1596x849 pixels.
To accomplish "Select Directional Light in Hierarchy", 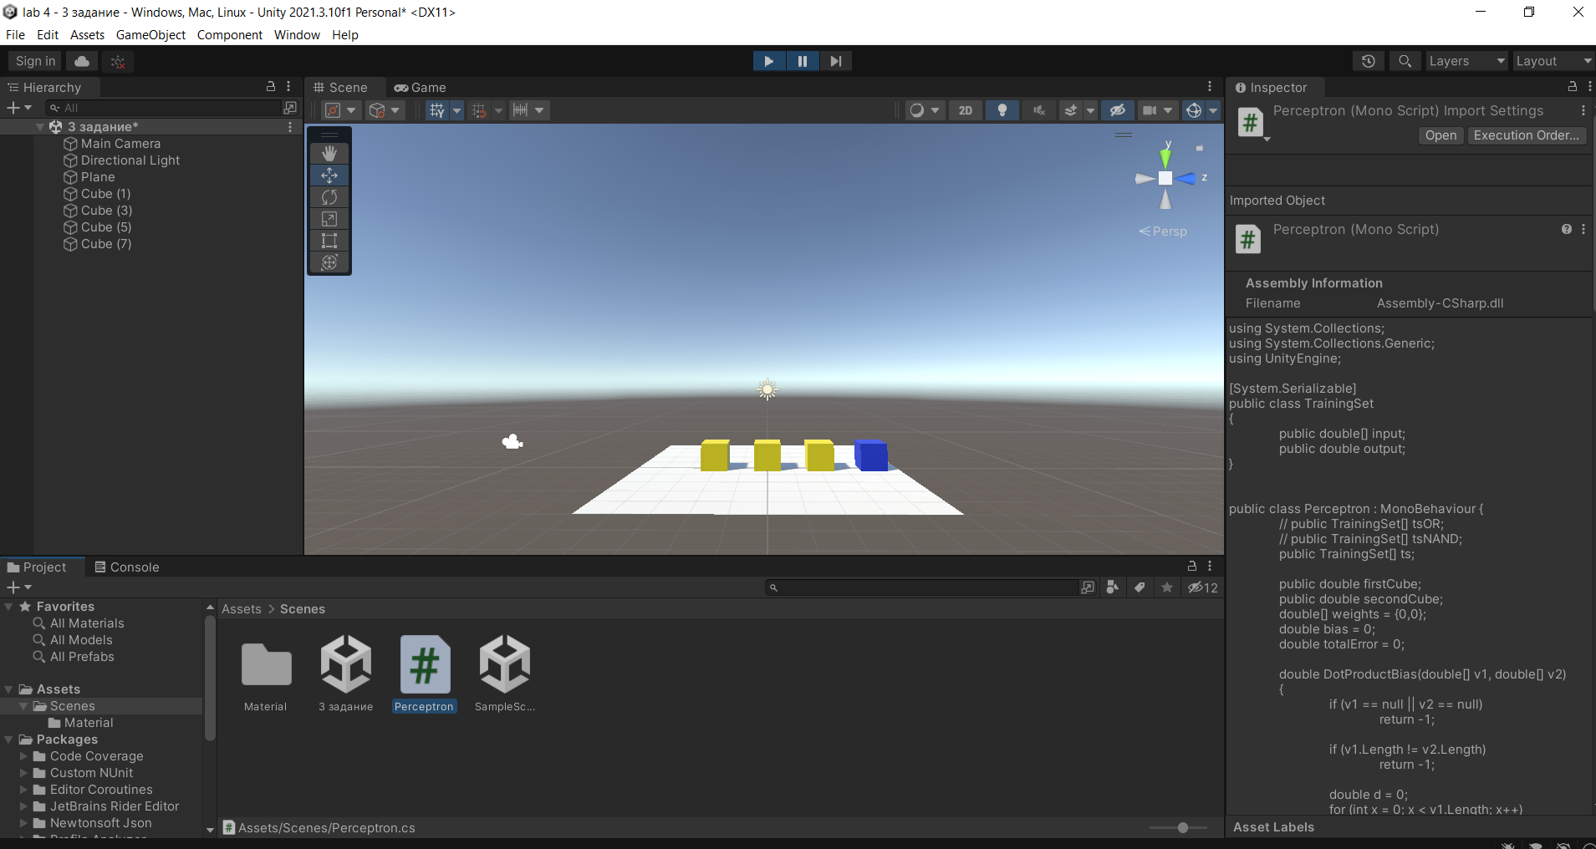I will click(x=130, y=160).
